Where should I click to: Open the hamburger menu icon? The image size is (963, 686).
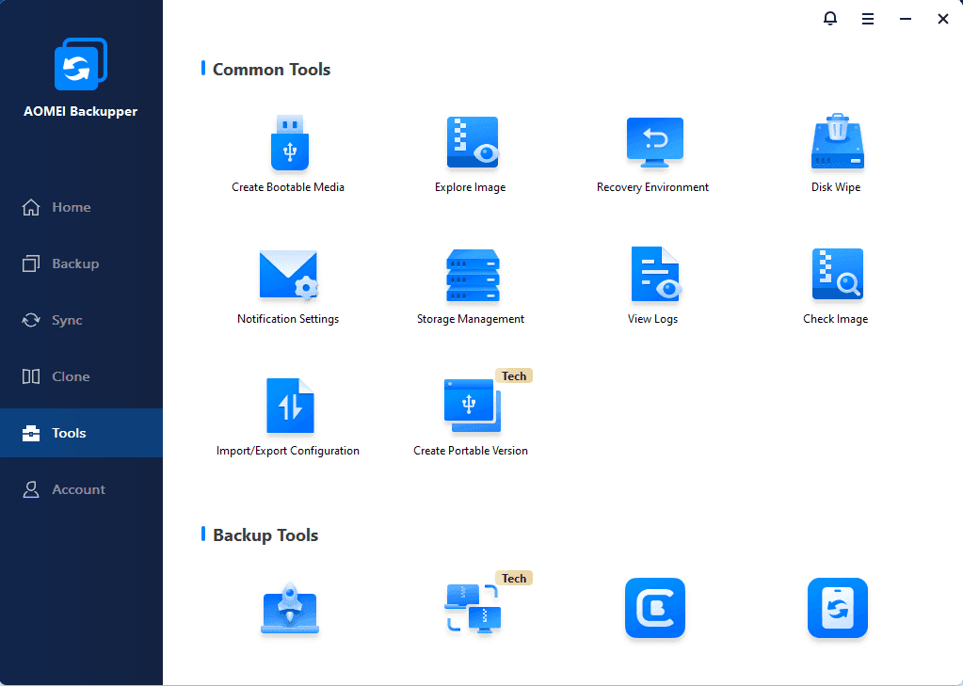tap(868, 19)
